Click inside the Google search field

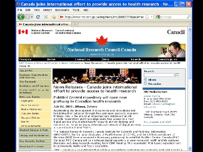175,17
